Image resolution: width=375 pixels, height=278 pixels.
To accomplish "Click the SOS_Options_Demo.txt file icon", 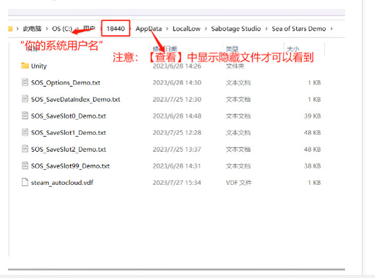I will click(x=25, y=82).
